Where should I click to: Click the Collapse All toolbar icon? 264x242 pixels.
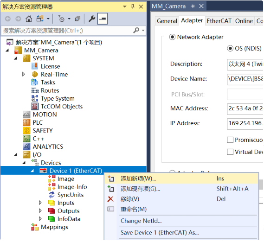pyautogui.click(x=77, y=19)
